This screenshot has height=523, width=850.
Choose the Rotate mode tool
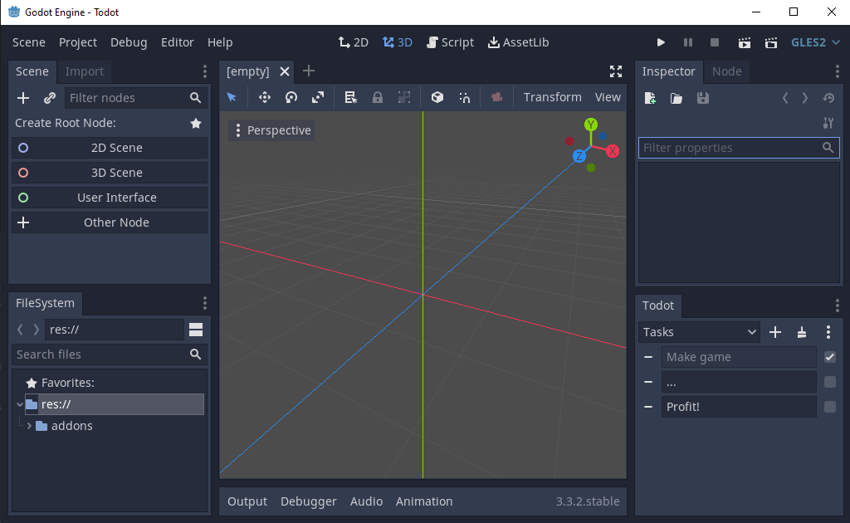(x=291, y=98)
